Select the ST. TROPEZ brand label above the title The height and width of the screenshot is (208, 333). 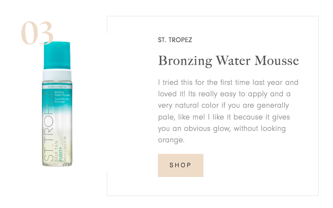175,40
